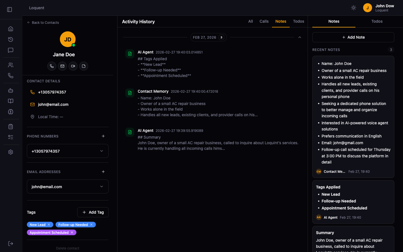Collapse the sidebar with the panel toggle
403x252 pixels.
(x=9, y=9)
